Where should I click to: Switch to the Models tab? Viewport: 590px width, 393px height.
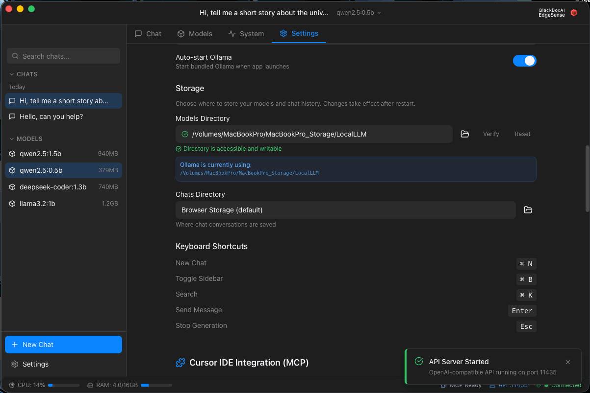(x=195, y=34)
